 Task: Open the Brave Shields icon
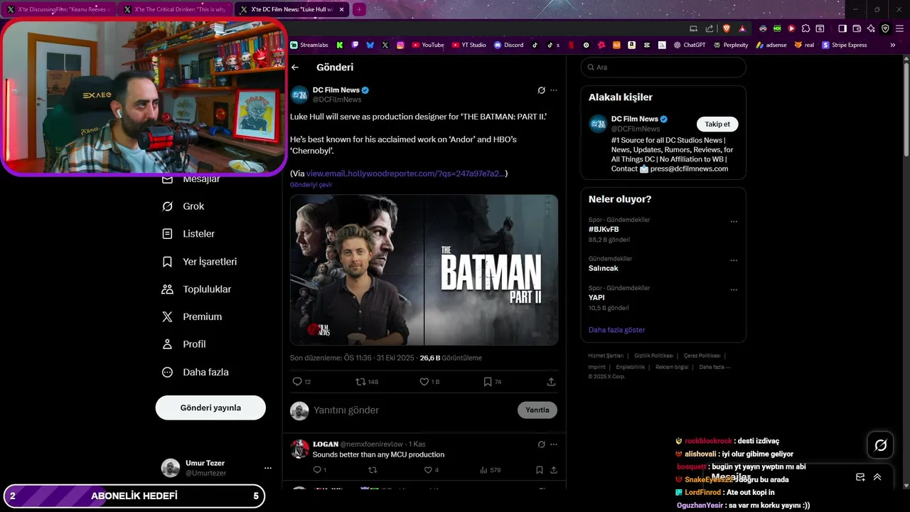point(726,28)
